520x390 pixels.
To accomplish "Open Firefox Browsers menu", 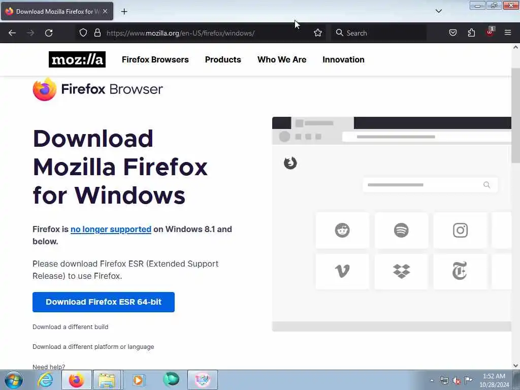I will (155, 60).
